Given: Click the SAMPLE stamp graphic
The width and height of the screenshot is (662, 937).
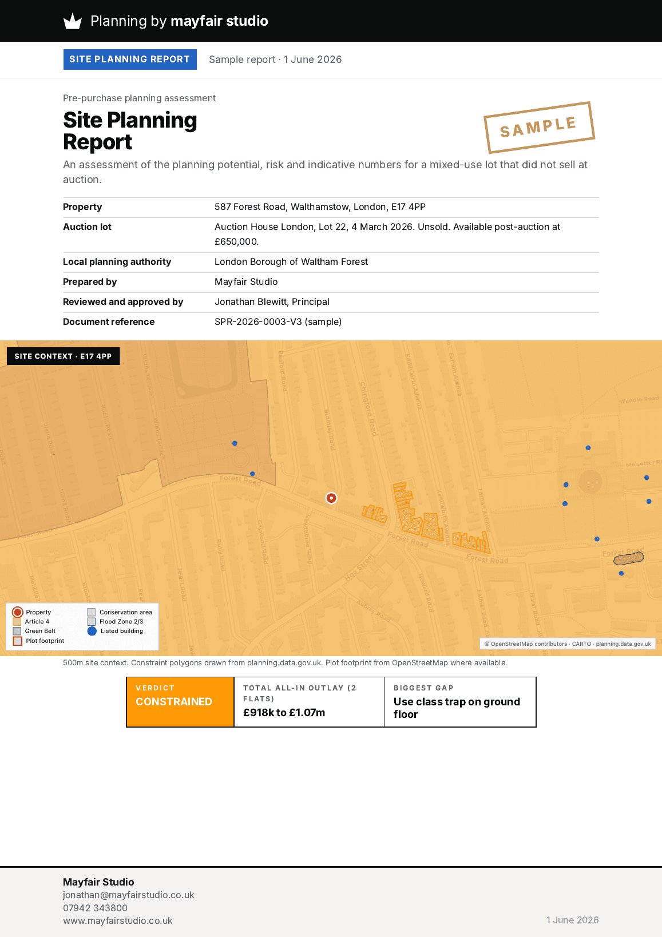Looking at the screenshot, I should pos(539,128).
